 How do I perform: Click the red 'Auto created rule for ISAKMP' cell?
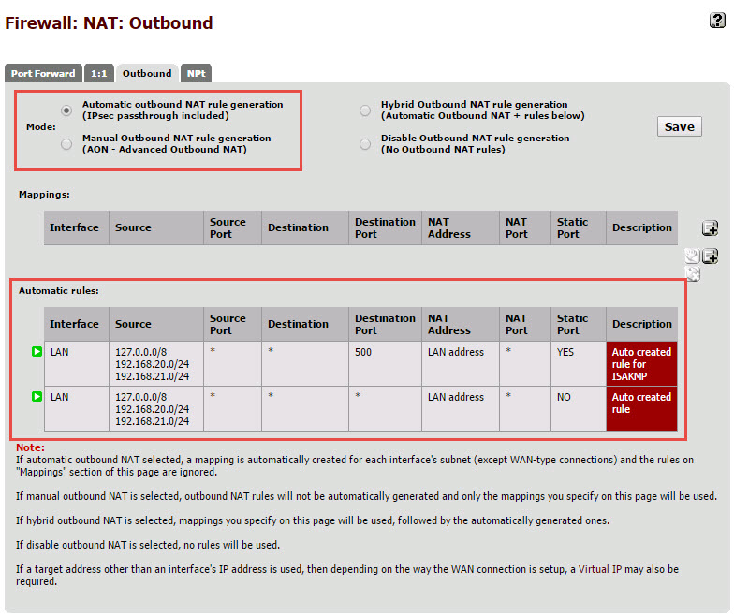[641, 364]
